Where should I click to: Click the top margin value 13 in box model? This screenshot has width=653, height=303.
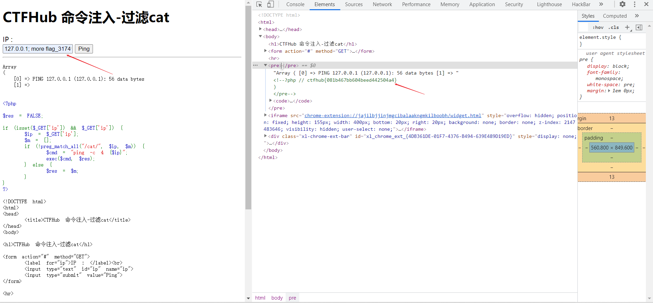click(x=611, y=118)
